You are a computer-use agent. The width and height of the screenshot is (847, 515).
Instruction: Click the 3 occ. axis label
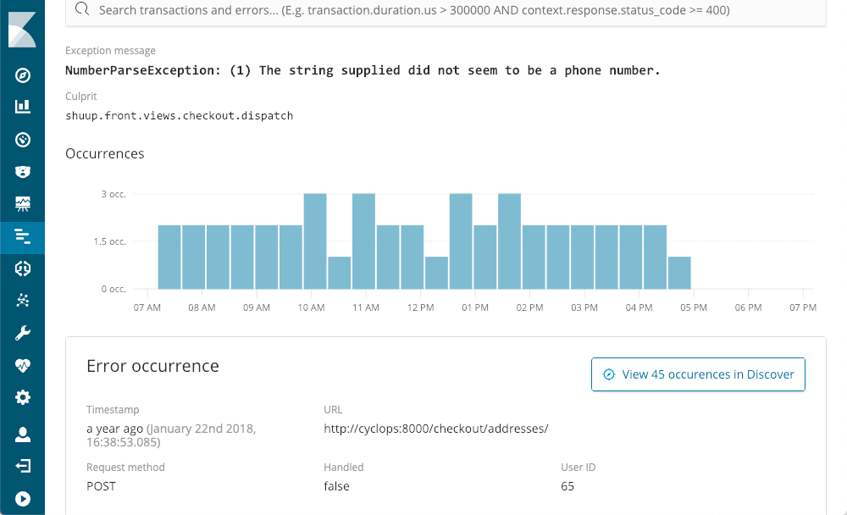113,194
